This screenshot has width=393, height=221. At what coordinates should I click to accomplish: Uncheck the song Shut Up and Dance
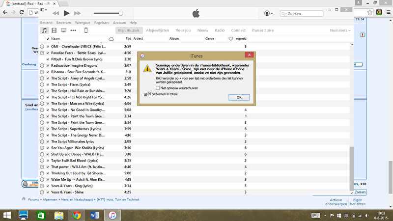(x=48, y=154)
